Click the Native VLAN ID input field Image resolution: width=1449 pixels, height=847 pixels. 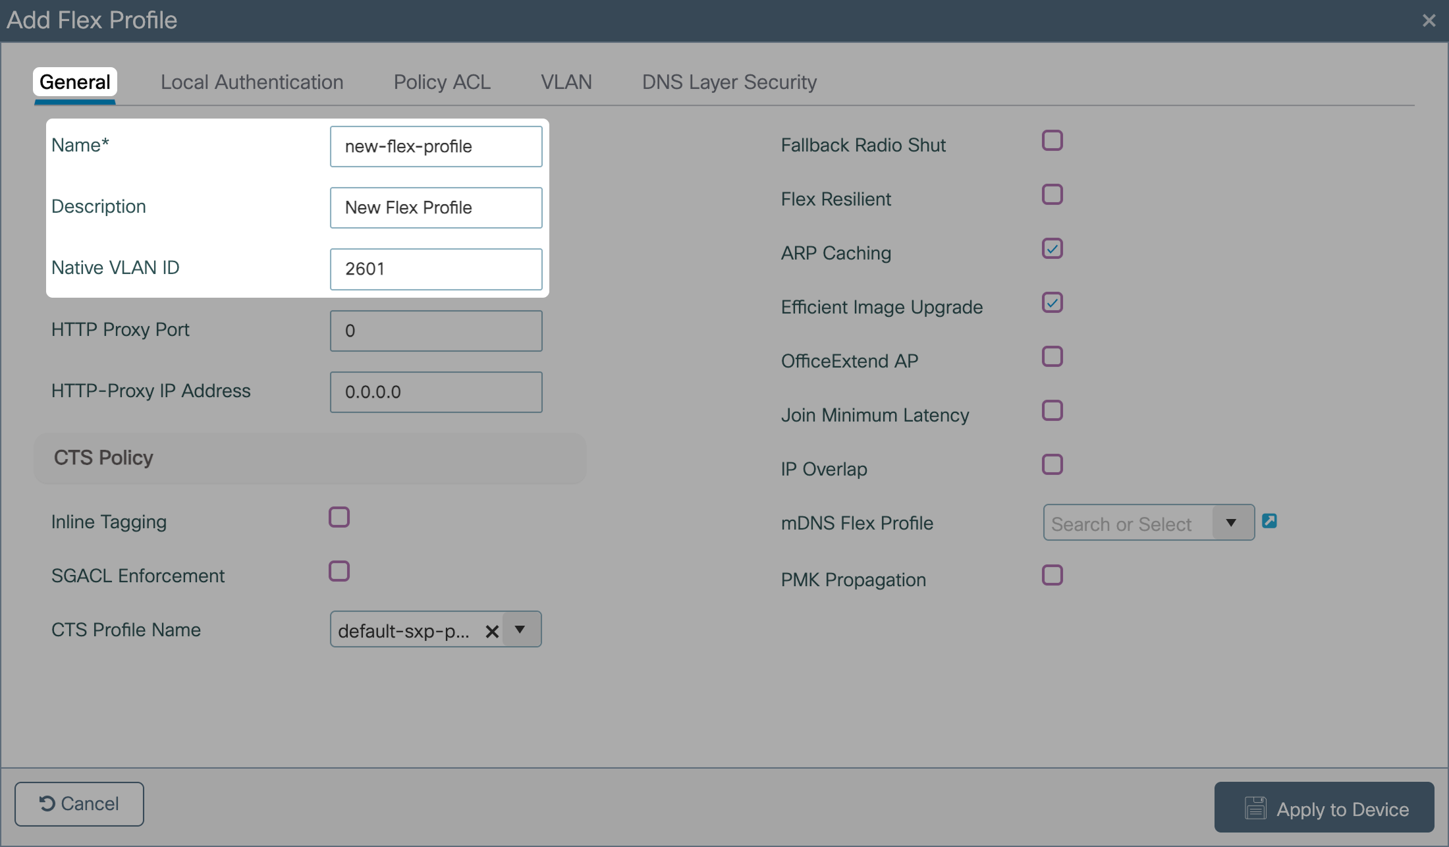pyautogui.click(x=435, y=269)
